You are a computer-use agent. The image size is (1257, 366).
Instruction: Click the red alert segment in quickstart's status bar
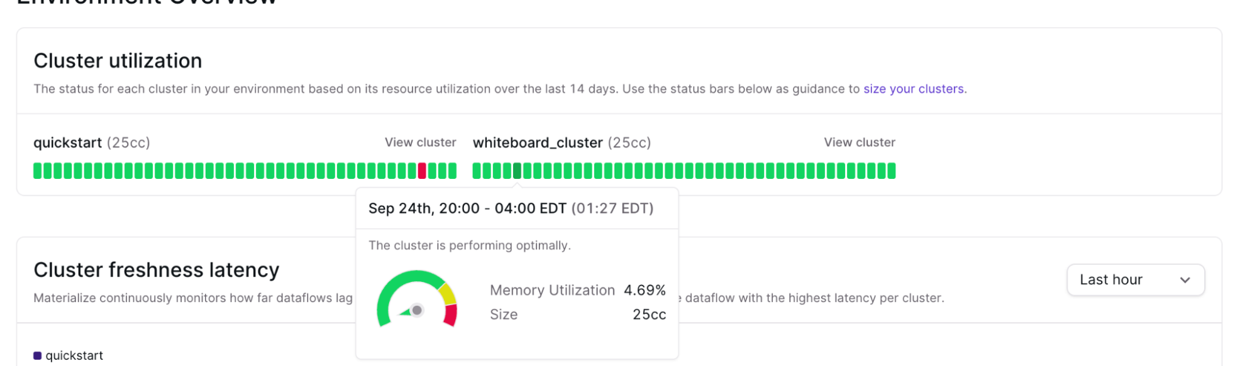point(422,171)
